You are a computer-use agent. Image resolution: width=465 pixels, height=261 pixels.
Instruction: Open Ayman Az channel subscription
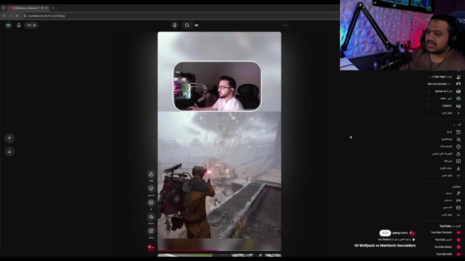[x=445, y=91]
